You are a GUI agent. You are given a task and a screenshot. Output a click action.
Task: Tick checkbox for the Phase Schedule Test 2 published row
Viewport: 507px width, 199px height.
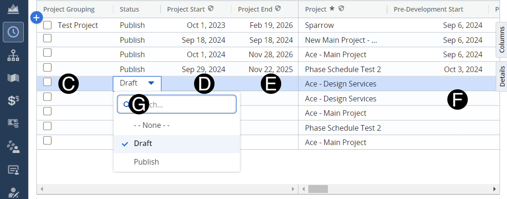click(x=47, y=67)
